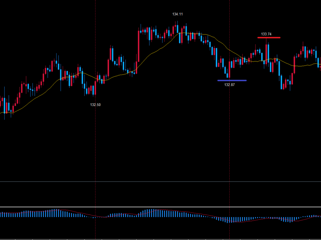
Task: Click the empty indicator pane above the histogram
Action: click(160, 194)
